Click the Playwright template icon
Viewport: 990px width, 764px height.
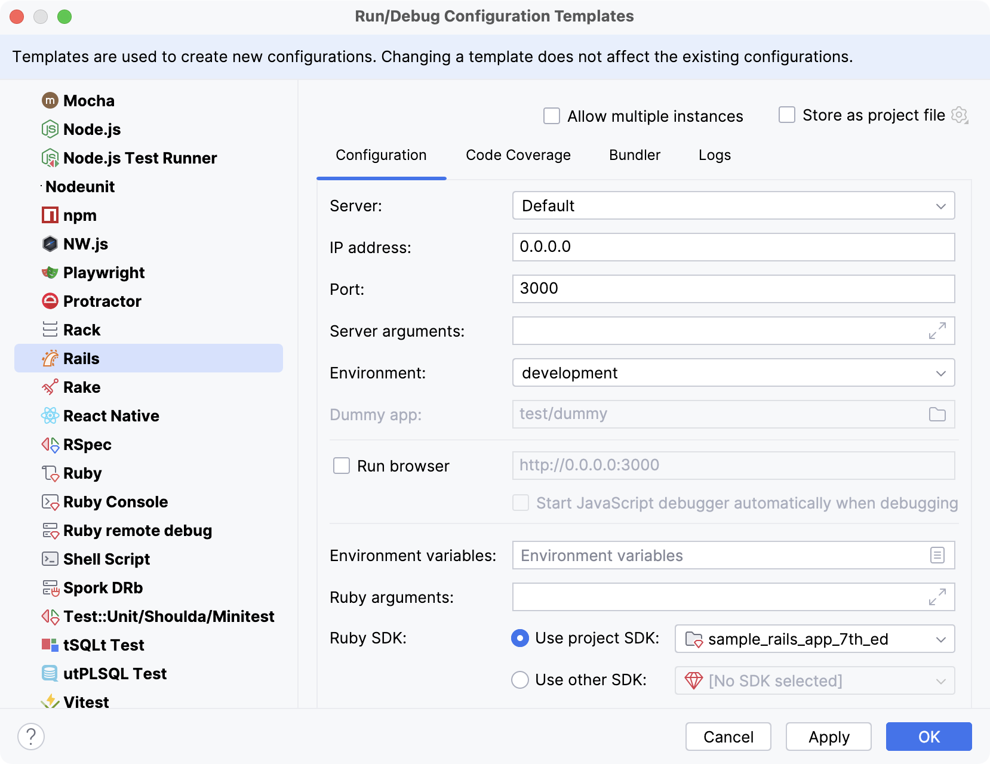[51, 272]
